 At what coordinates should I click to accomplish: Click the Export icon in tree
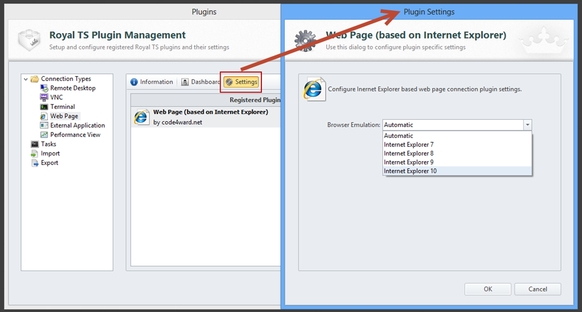coord(35,163)
